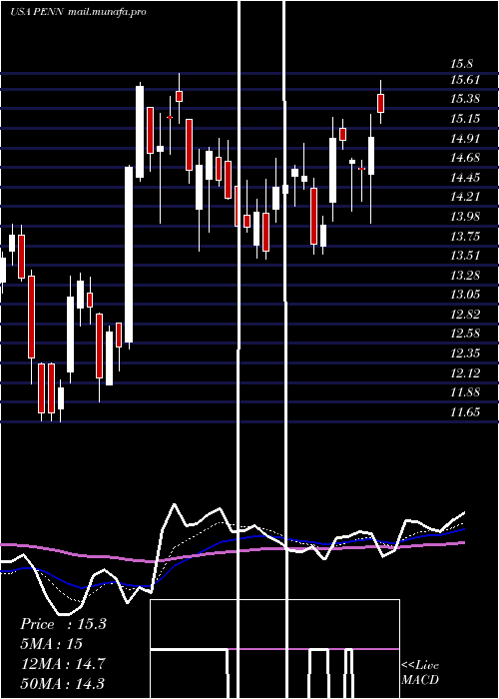Click the 12.12 price axis label
Viewport: 499px width, 699px height.
coord(465,372)
